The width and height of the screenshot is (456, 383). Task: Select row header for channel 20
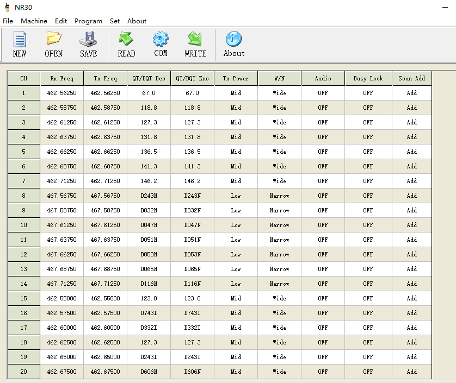tap(24, 372)
